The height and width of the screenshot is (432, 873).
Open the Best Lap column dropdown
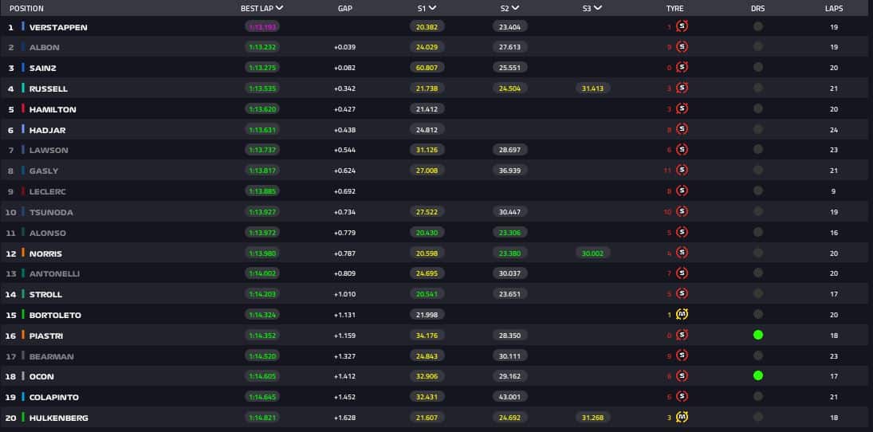click(x=280, y=8)
